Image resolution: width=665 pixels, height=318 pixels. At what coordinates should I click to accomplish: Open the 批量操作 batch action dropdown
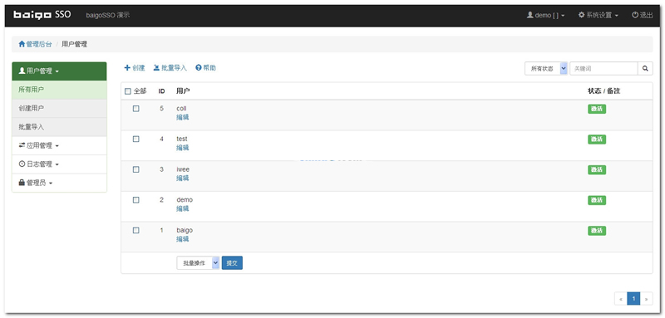(x=198, y=263)
